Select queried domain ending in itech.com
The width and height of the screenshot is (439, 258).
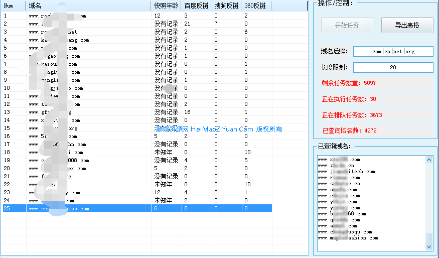coord(346,172)
